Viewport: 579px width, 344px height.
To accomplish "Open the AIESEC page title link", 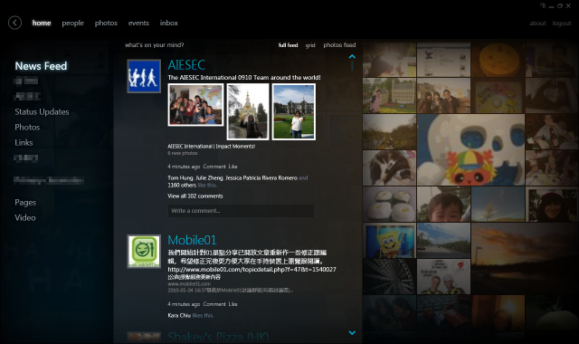I will pyautogui.click(x=186, y=65).
